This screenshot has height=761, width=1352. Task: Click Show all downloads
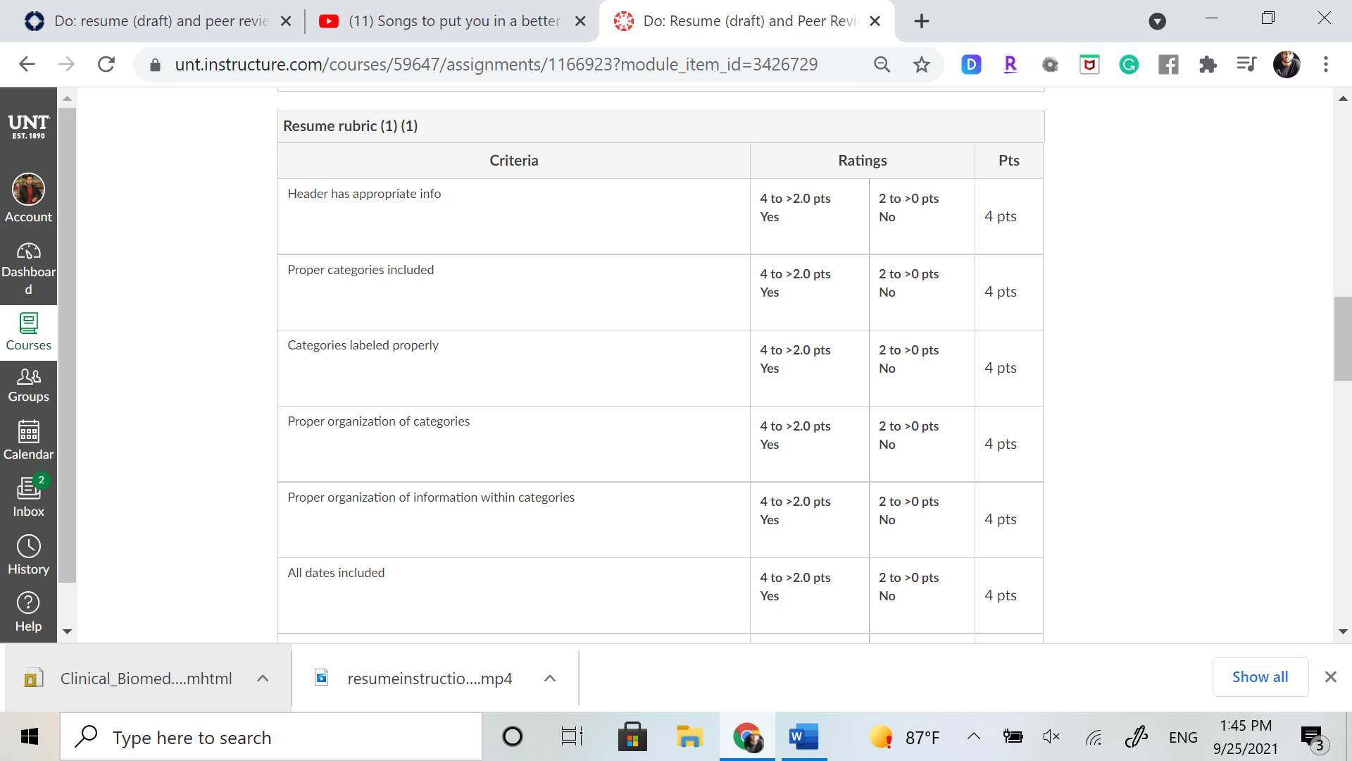coord(1260,677)
